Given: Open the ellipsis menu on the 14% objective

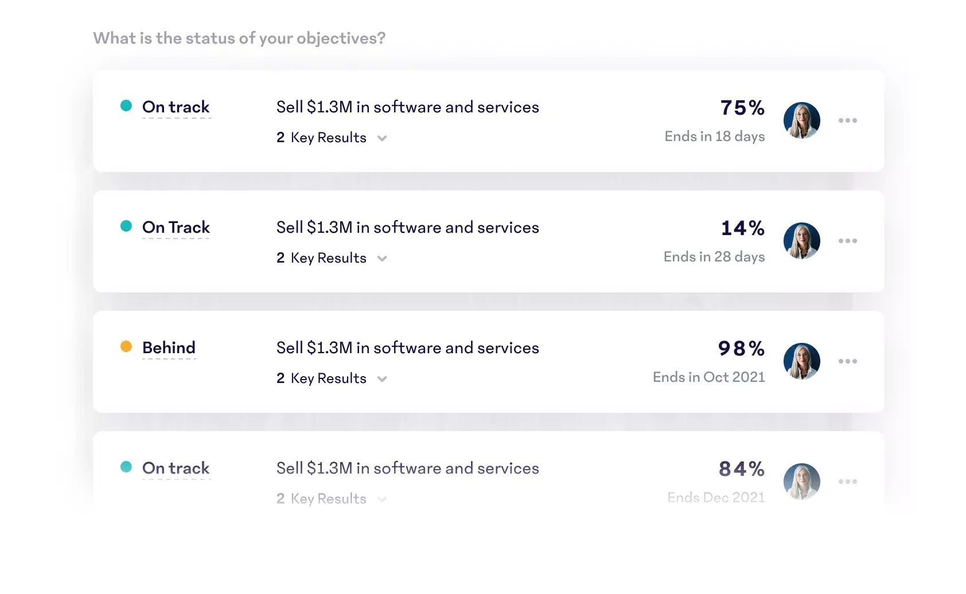Looking at the screenshot, I should pyautogui.click(x=848, y=241).
